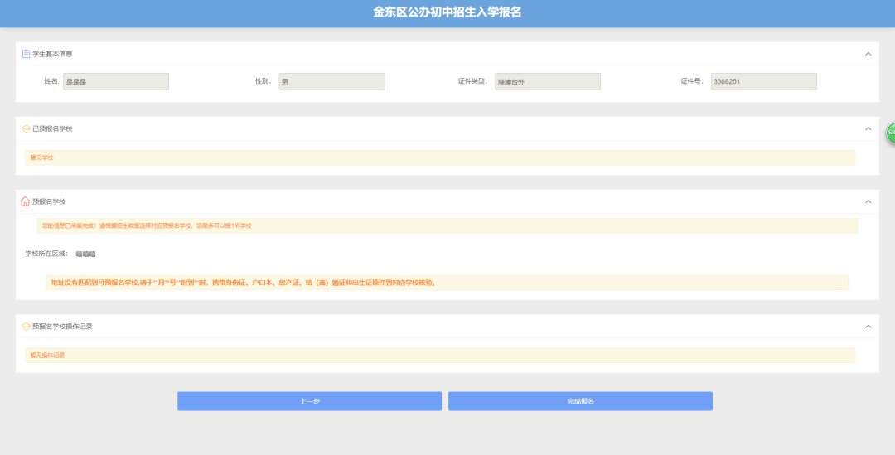Click the clipboard icon beside 学生基本信息

coord(26,54)
